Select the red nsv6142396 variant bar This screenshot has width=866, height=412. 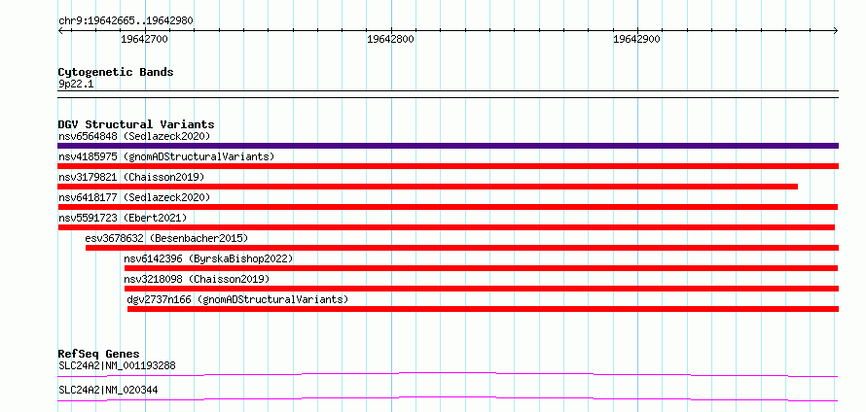(x=481, y=268)
